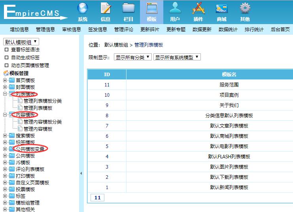Click the 模板组管理 folder icon

pyautogui.click(x=12, y=203)
